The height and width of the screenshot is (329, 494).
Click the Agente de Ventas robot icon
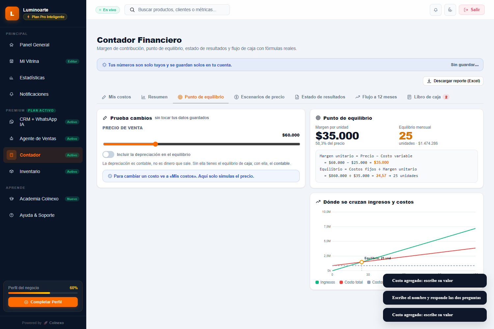[x=12, y=139]
